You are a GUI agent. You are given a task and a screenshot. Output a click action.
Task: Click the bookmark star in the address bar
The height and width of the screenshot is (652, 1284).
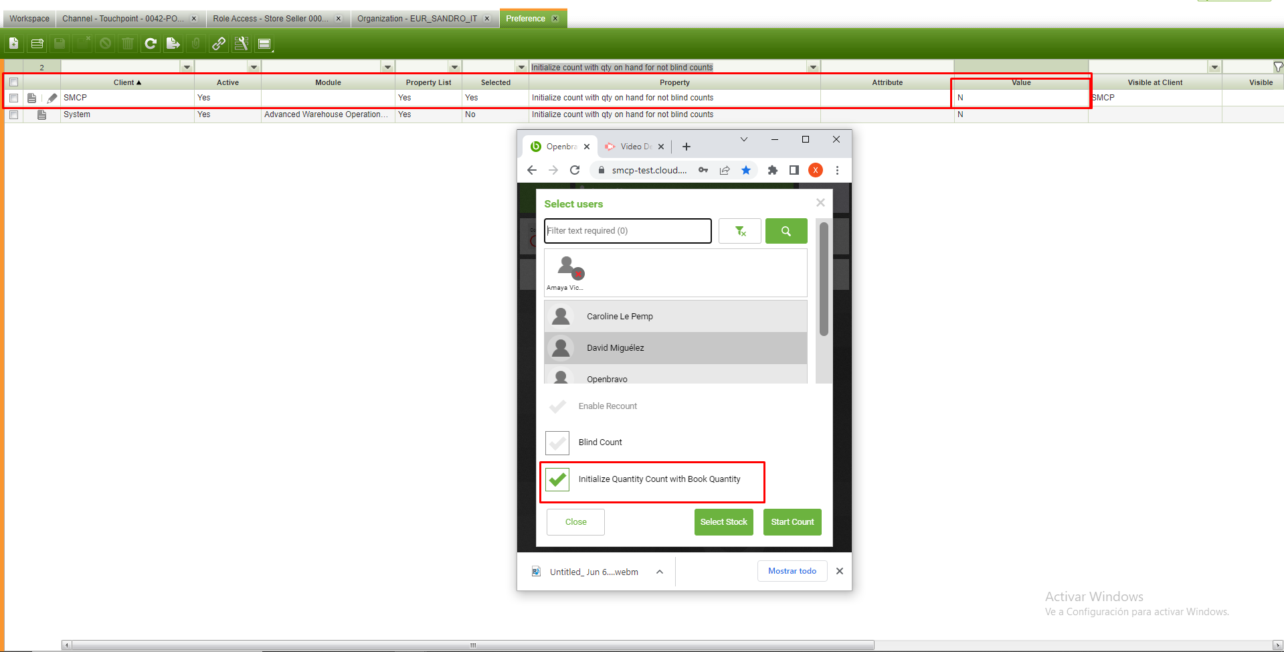tap(746, 170)
